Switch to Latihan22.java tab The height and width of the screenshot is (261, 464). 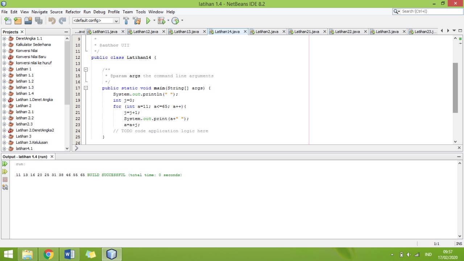347,32
